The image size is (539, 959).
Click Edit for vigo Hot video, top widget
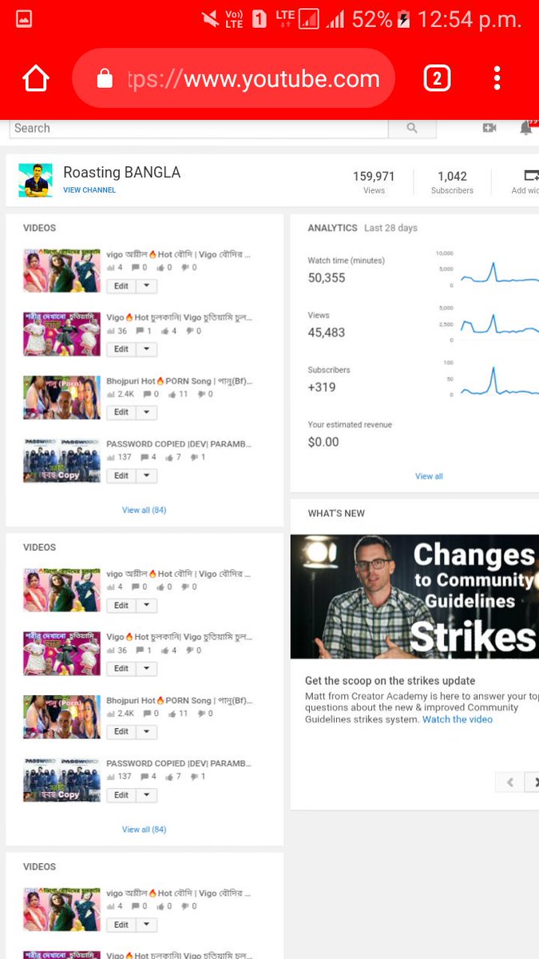[121, 286]
